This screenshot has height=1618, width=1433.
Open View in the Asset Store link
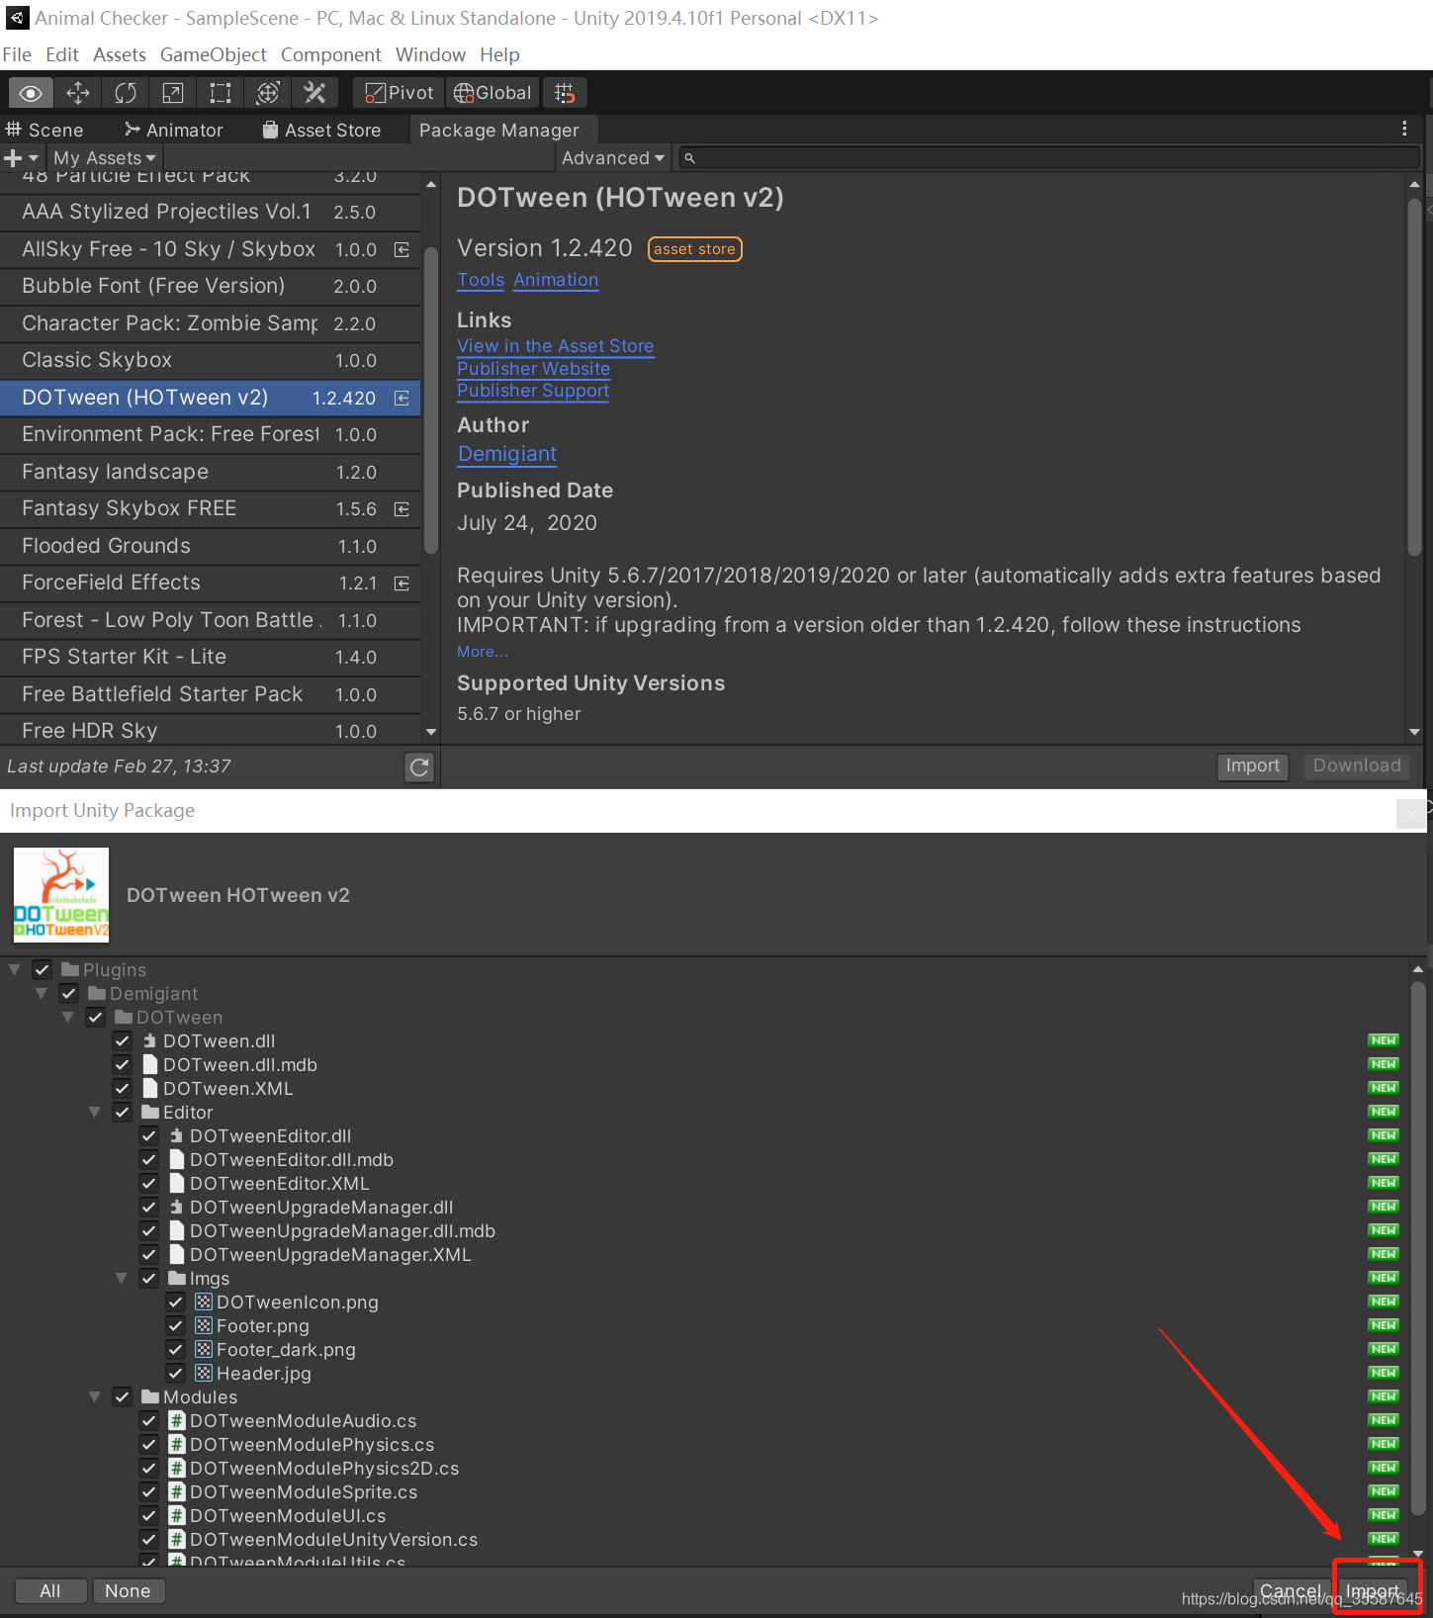tap(556, 346)
